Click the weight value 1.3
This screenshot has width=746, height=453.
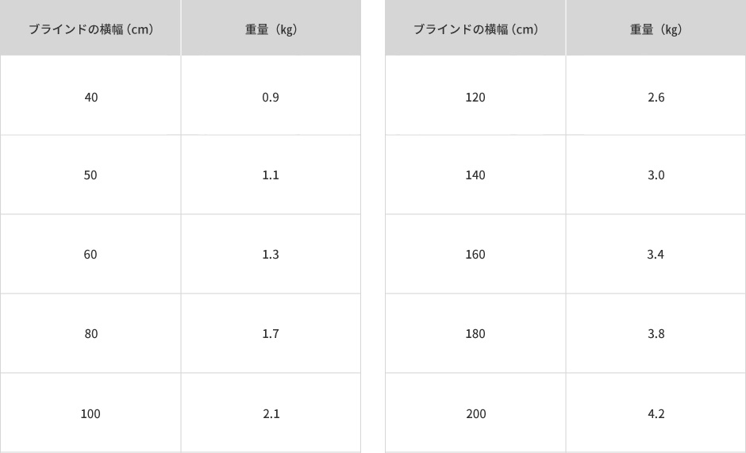(x=271, y=255)
